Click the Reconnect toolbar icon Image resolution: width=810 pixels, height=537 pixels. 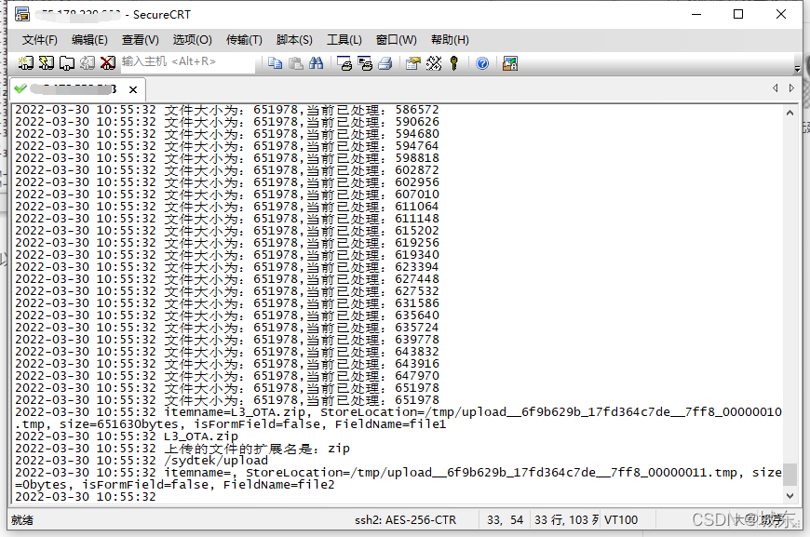tap(87, 63)
